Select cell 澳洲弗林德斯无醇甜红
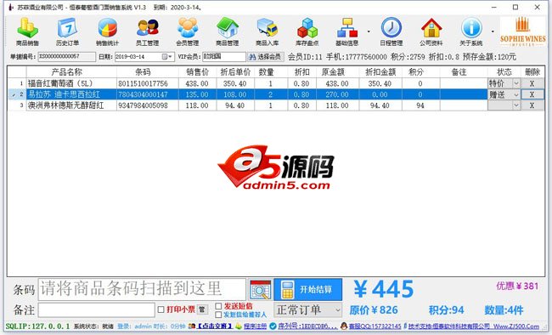This screenshot has width=552, height=335. coord(71,105)
